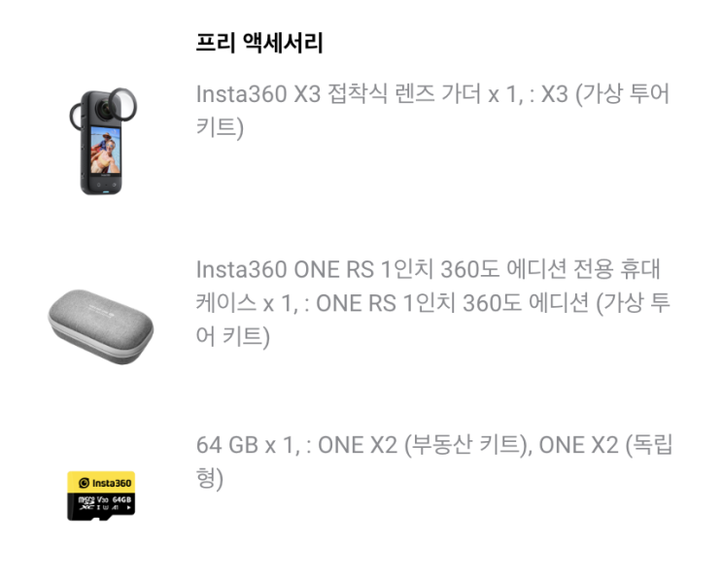Click the 64GB label on the memory card
Viewport: 722px width, 582px height.
[x=121, y=499]
